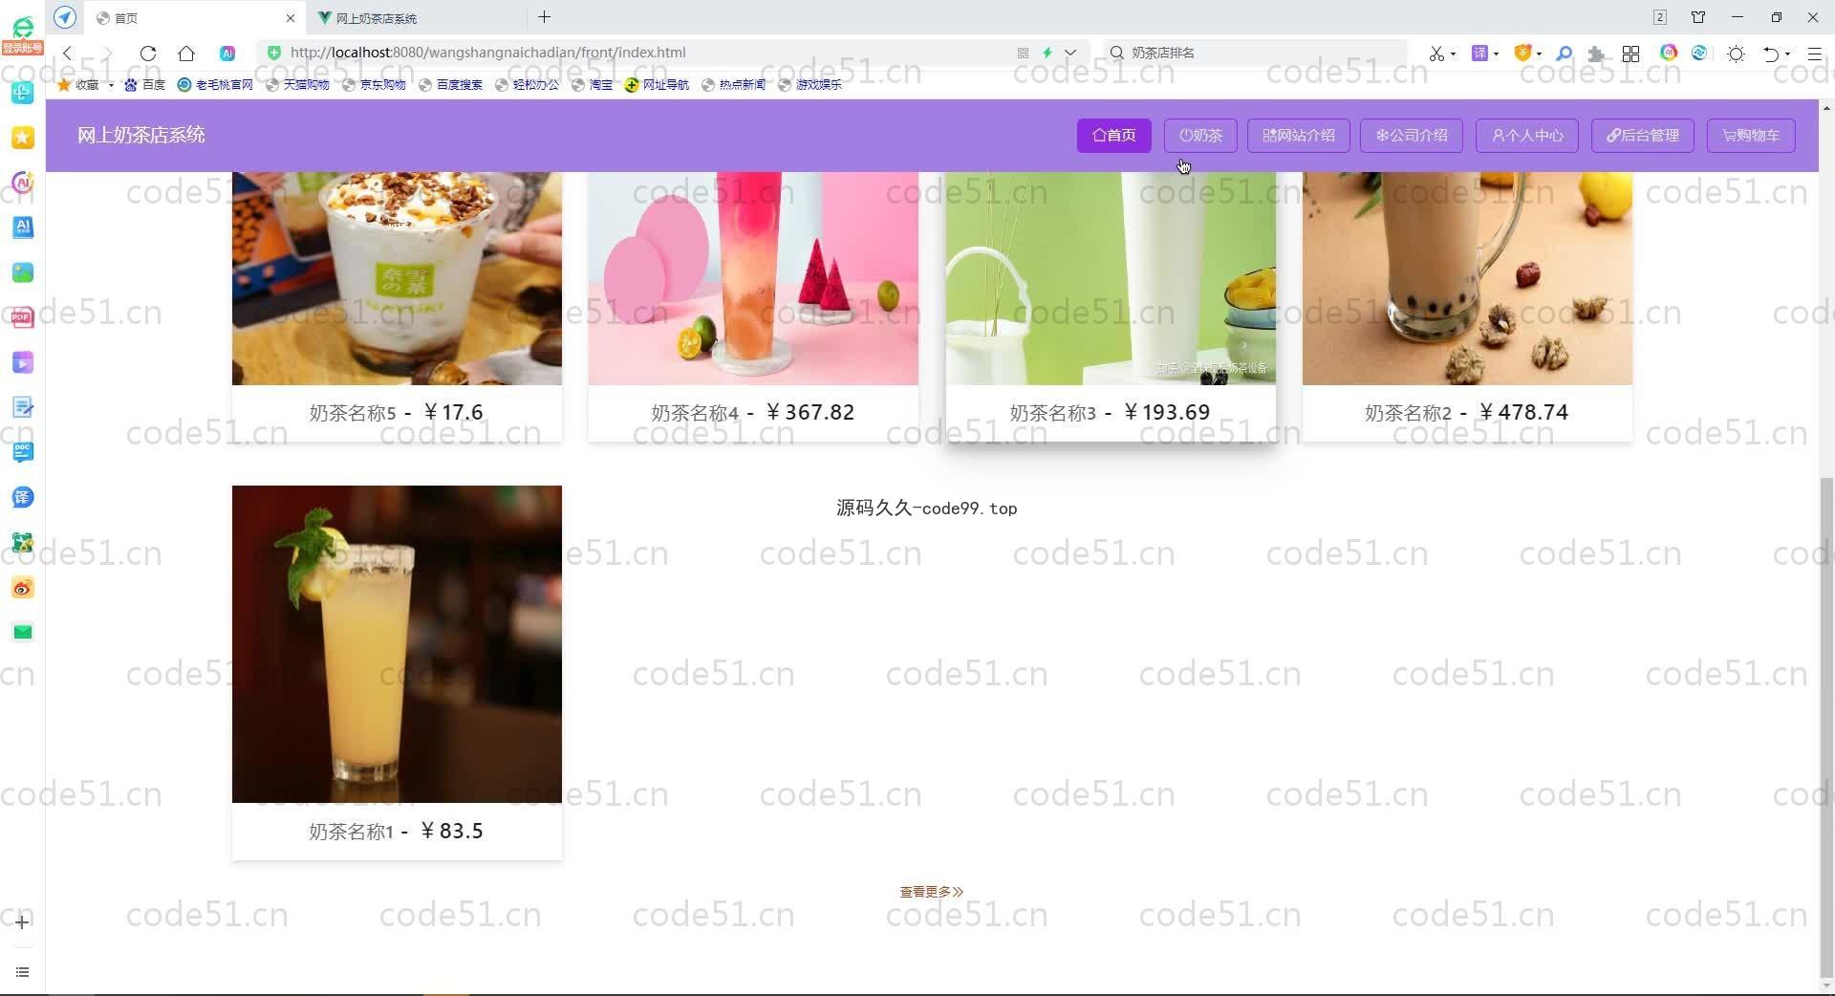Open the 奶茶名称2 product image

(1467, 278)
